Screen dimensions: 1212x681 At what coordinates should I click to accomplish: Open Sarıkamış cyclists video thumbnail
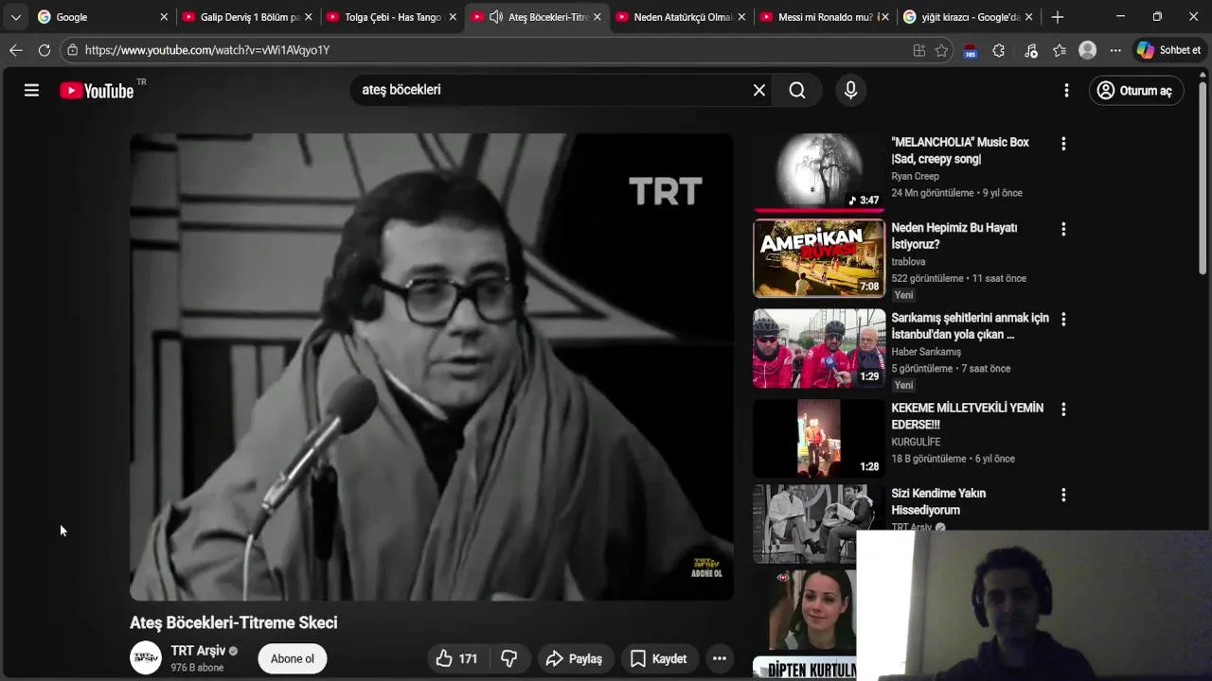tap(819, 348)
